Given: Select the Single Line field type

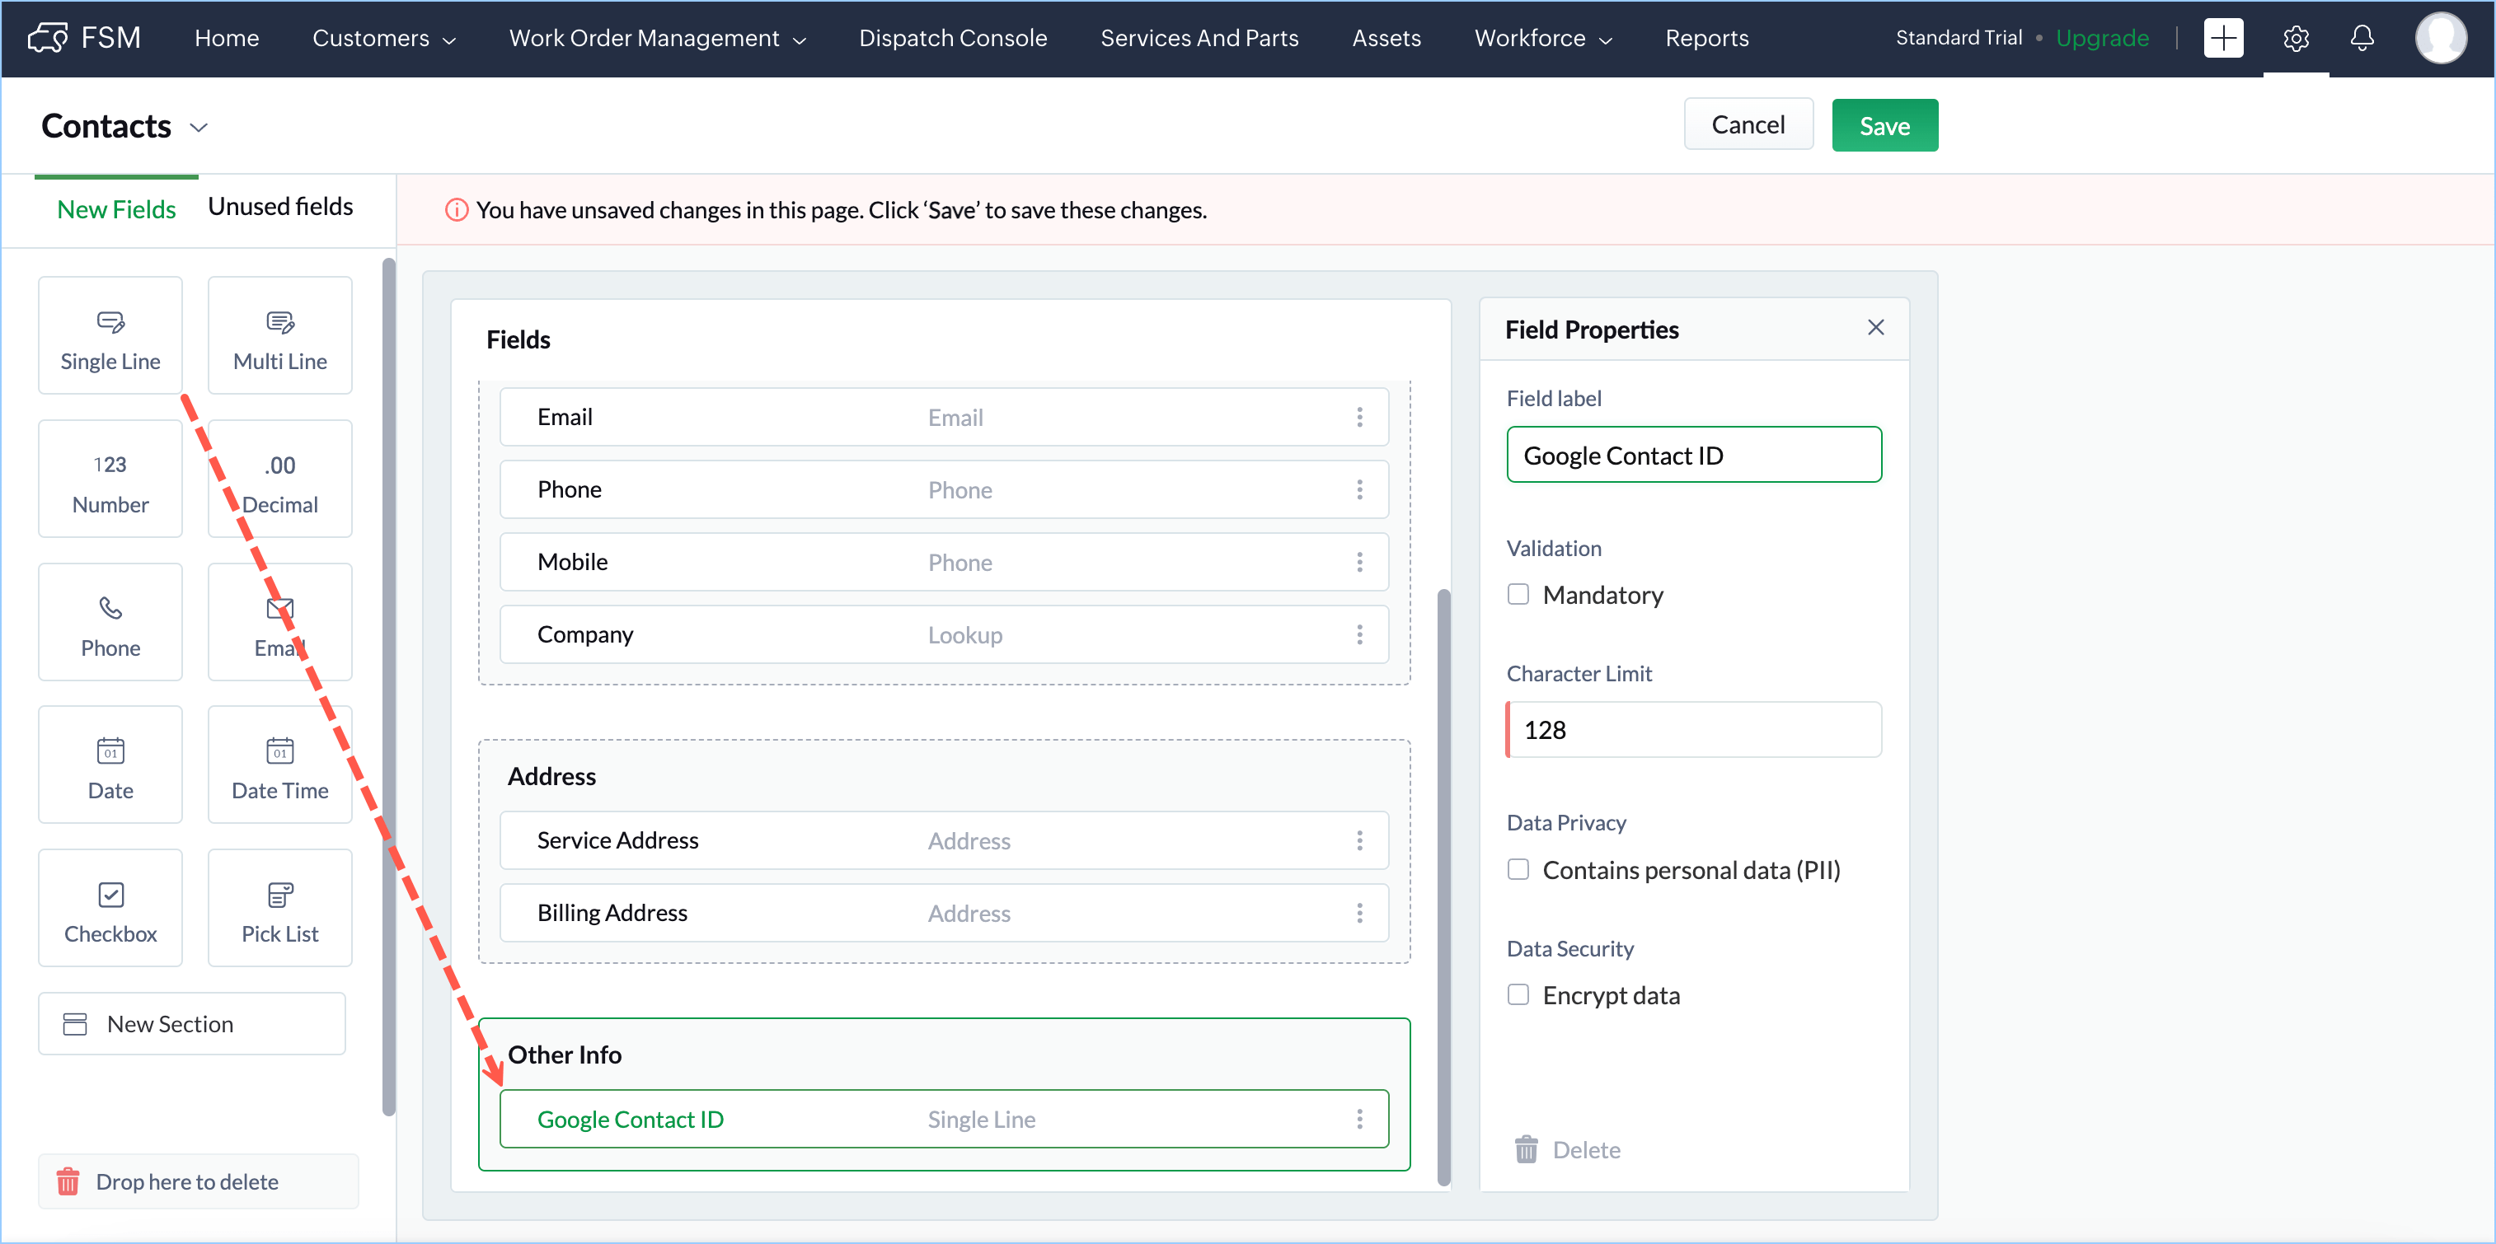Looking at the screenshot, I should pyautogui.click(x=110, y=336).
